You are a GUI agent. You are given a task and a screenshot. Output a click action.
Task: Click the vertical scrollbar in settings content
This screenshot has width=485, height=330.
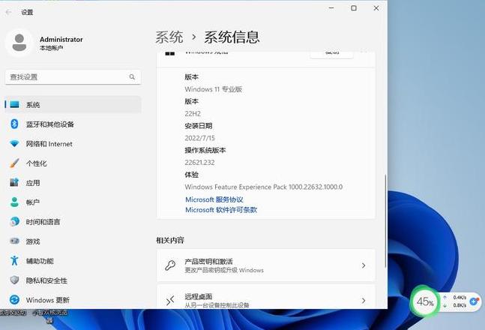385,221
